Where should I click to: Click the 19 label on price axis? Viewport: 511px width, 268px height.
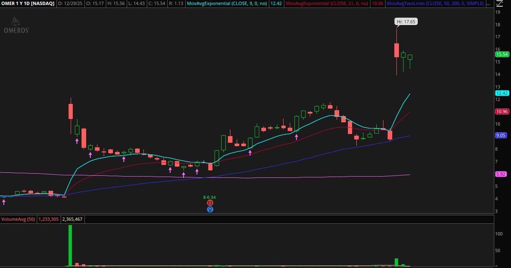click(x=497, y=12)
